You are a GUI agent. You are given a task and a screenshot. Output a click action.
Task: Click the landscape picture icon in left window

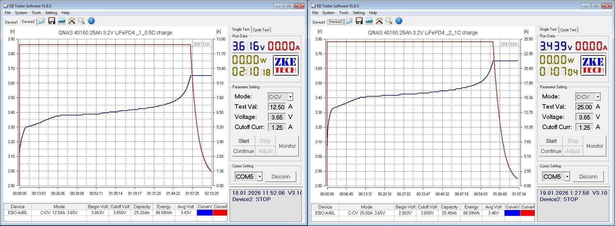(62, 21)
